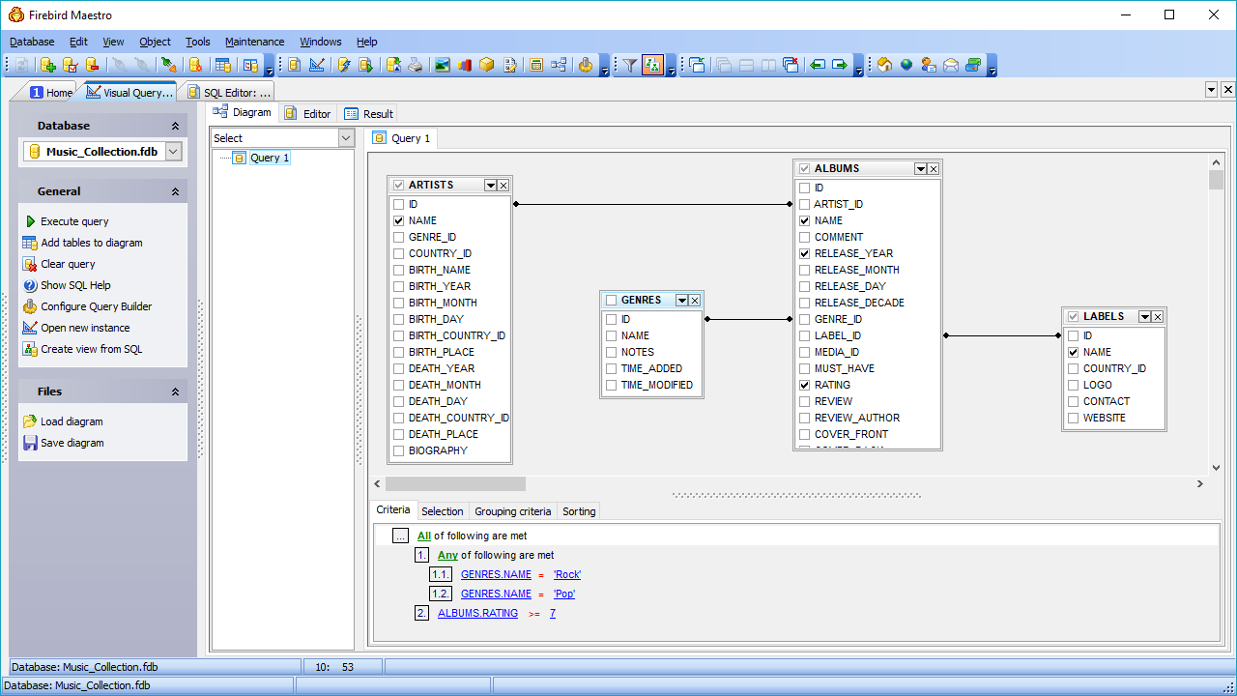Image resolution: width=1237 pixels, height=696 pixels.
Task: Click the funnel filter icon in the toolbar
Action: [x=630, y=65]
